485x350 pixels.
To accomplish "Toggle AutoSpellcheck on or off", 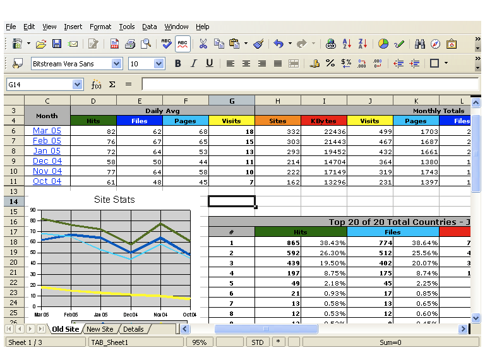I will 183,44.
